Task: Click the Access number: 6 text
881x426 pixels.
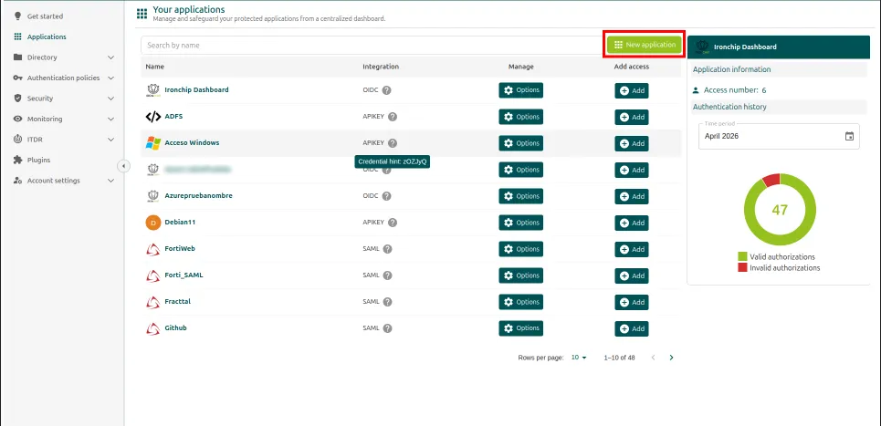Action: click(735, 89)
